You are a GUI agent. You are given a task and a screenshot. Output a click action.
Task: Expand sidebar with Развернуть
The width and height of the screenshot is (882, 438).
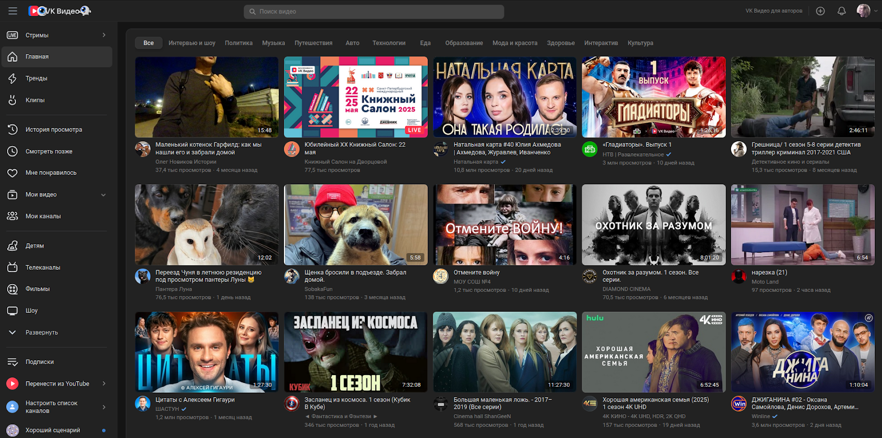pos(41,333)
